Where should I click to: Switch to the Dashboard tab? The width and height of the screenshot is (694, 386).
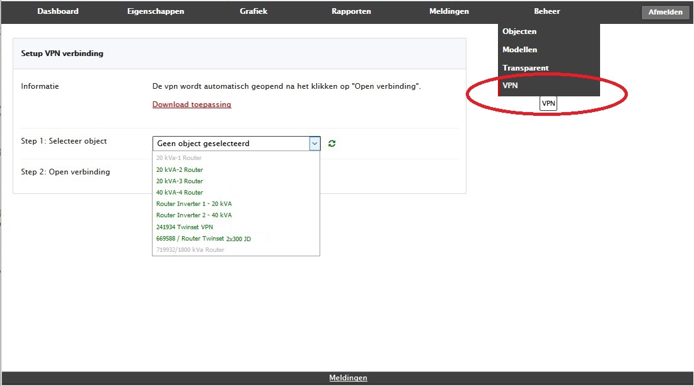tap(58, 11)
